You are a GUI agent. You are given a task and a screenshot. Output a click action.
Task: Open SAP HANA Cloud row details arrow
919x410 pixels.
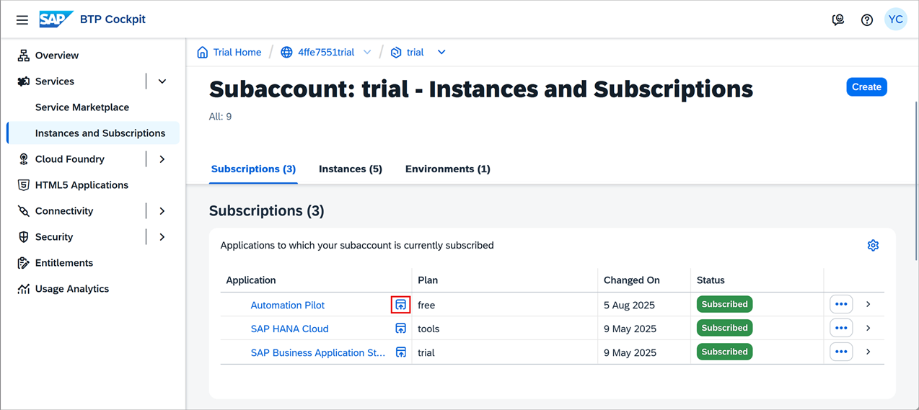(x=869, y=329)
